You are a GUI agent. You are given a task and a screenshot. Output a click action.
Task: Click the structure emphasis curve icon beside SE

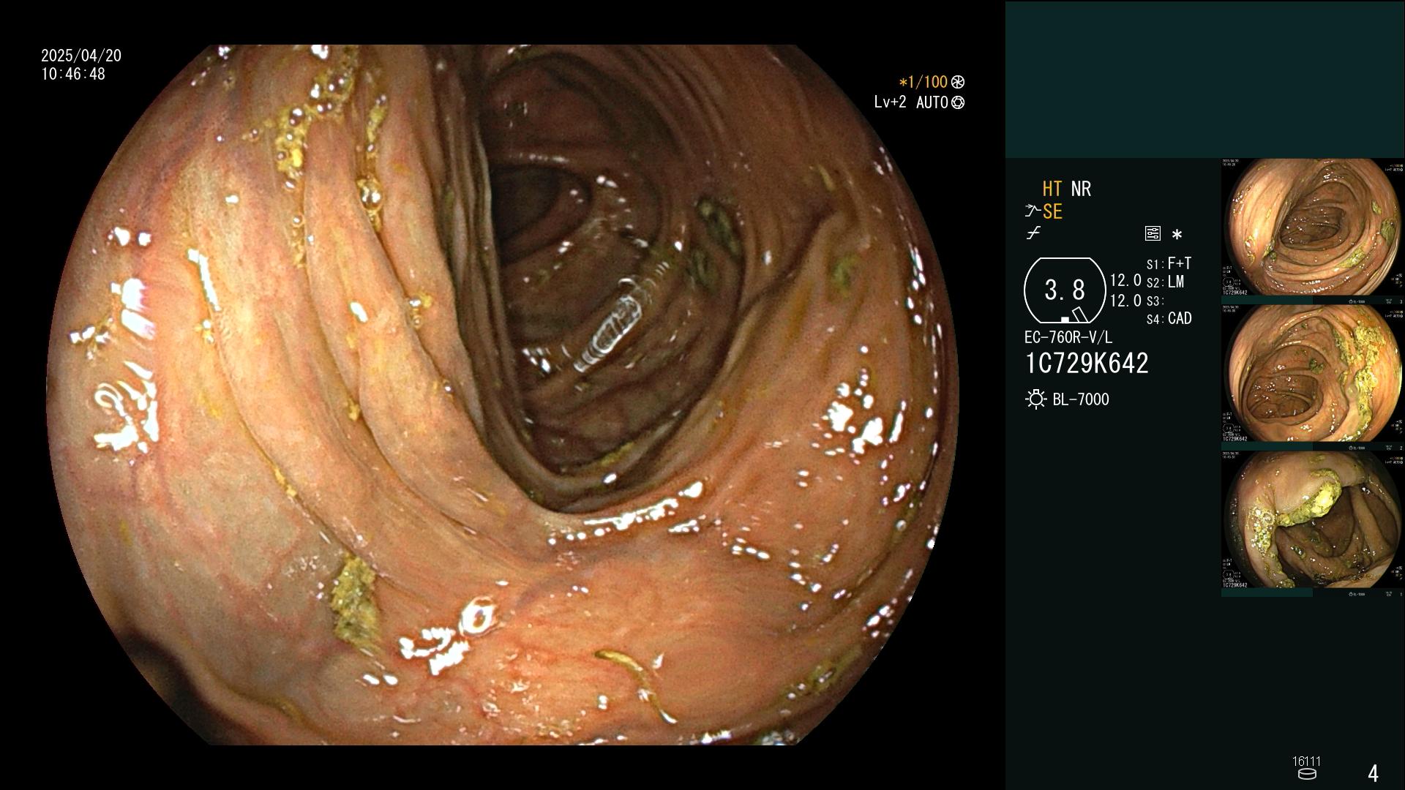[x=1033, y=211]
